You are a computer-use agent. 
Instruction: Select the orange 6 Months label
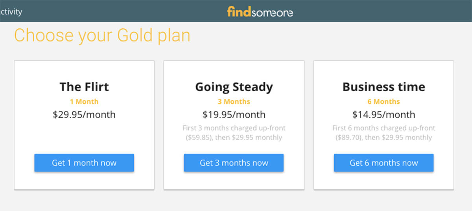(x=383, y=101)
